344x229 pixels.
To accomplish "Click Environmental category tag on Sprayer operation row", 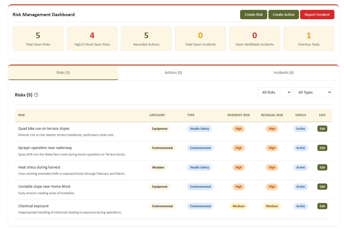I will 162,148.
